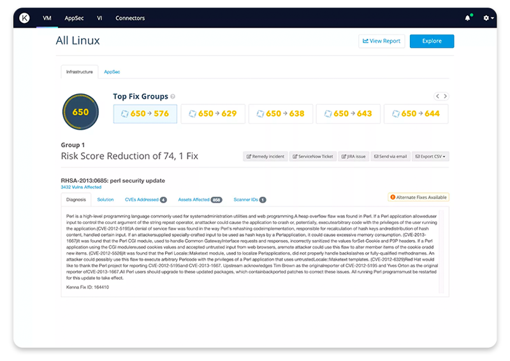Click the Alternate Fixes Available badge
Viewport: 510px width, 361px height.
coord(418,197)
